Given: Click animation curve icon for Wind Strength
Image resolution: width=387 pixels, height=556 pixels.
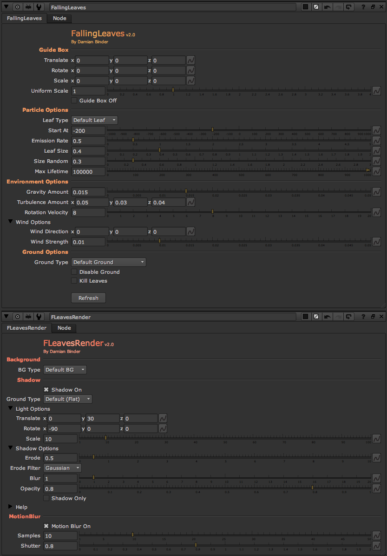Looking at the screenshot, I should coord(376,242).
